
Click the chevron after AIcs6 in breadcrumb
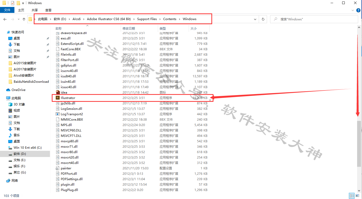pyautogui.click(x=84, y=19)
